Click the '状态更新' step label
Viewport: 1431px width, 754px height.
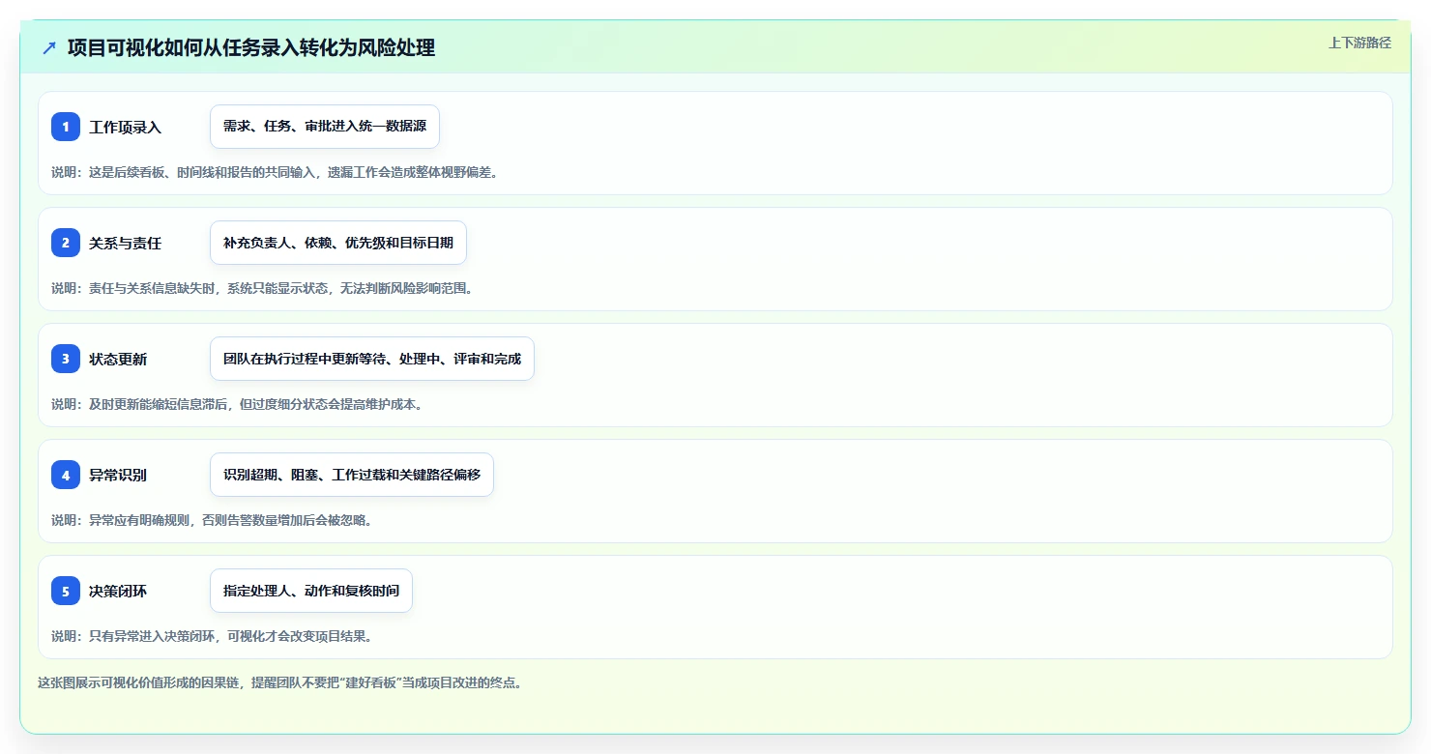[x=118, y=360]
